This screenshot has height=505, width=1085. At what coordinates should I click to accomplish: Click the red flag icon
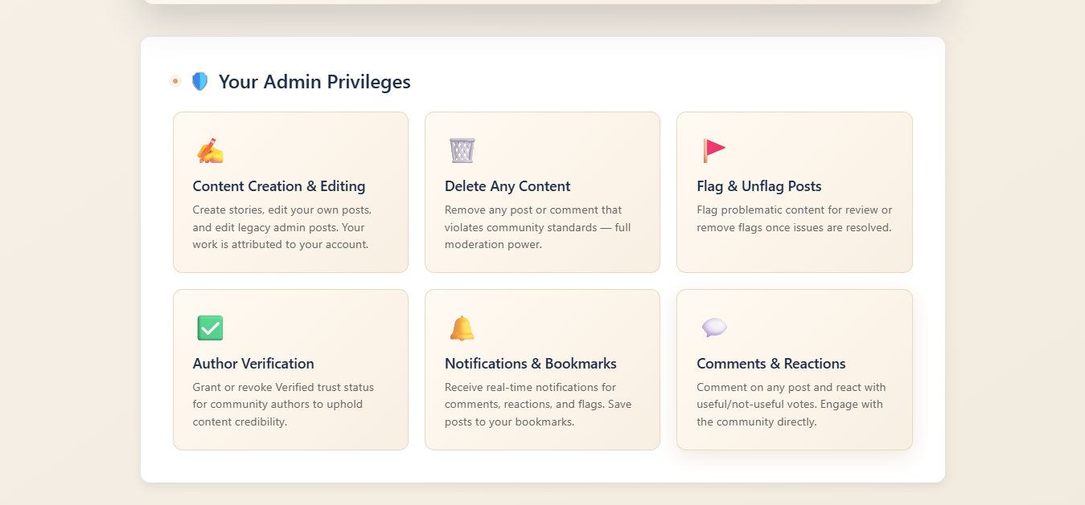713,150
